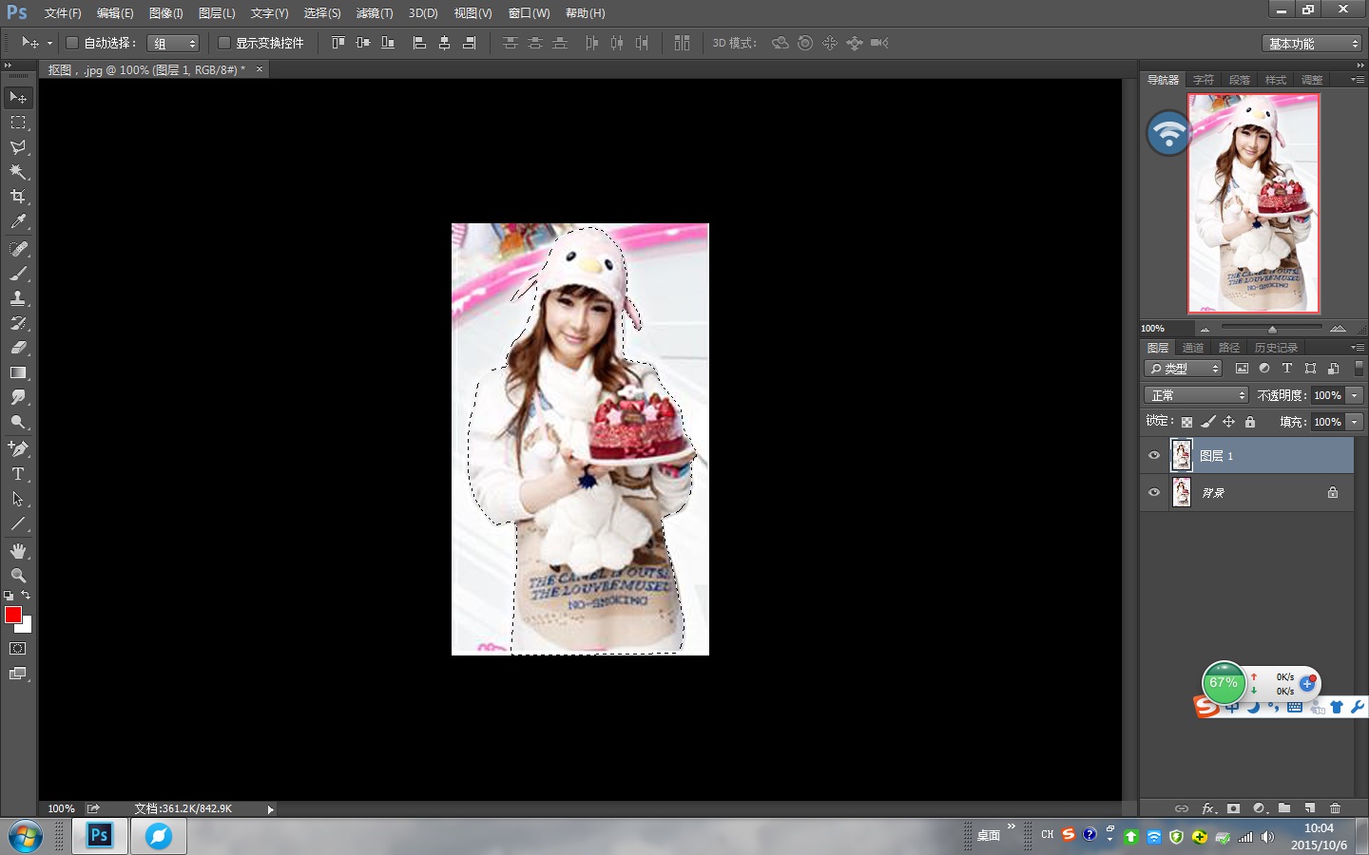
Task: Click the 桌面 taskbar toolbar label
Action: pyautogui.click(x=989, y=836)
